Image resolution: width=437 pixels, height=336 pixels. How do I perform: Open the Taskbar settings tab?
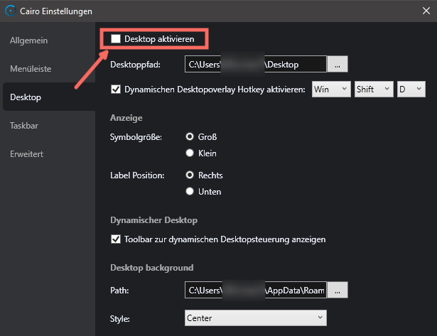tap(24, 126)
